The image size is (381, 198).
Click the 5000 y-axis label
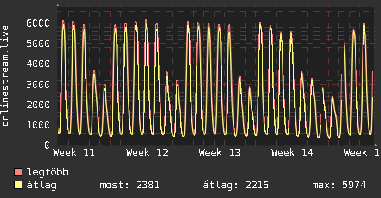pos(38,44)
